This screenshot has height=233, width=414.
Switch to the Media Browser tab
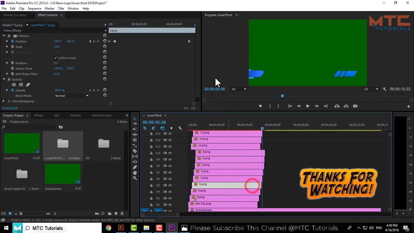[x=102, y=115]
